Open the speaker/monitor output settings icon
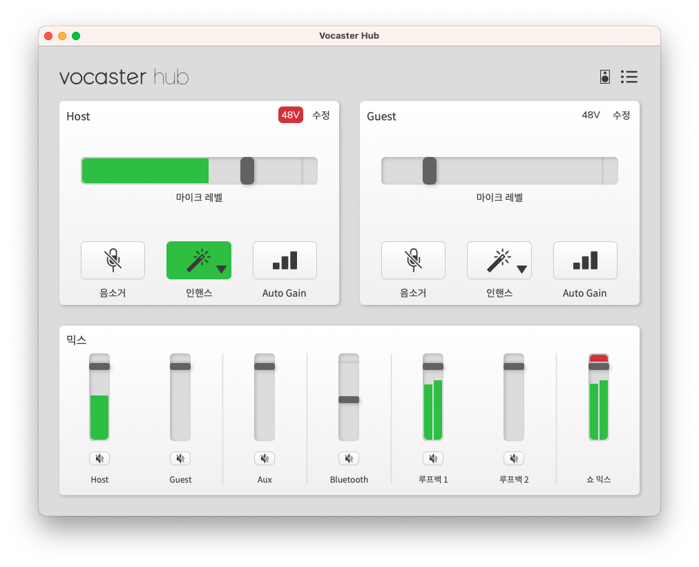699x567 pixels. [x=604, y=77]
